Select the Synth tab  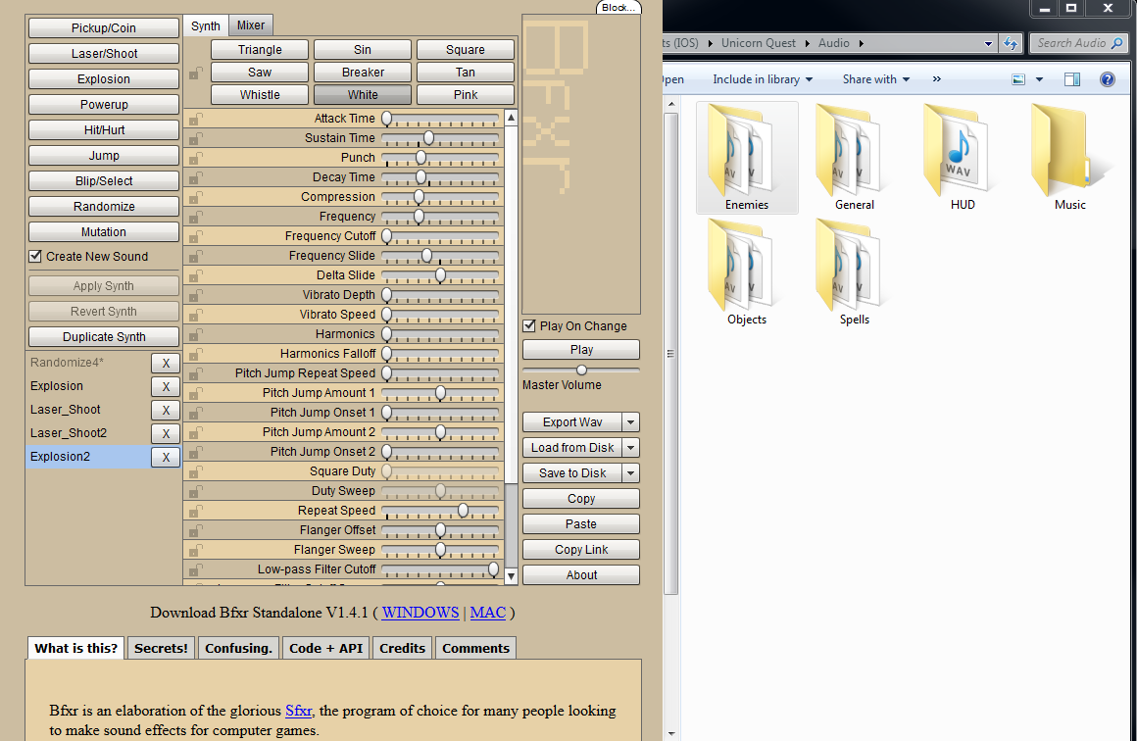(205, 25)
